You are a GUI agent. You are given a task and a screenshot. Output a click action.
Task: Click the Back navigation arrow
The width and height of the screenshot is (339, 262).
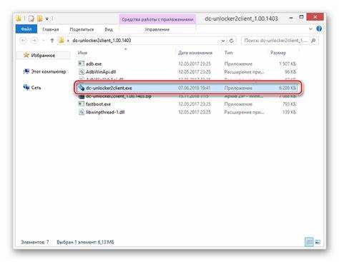click(x=24, y=41)
